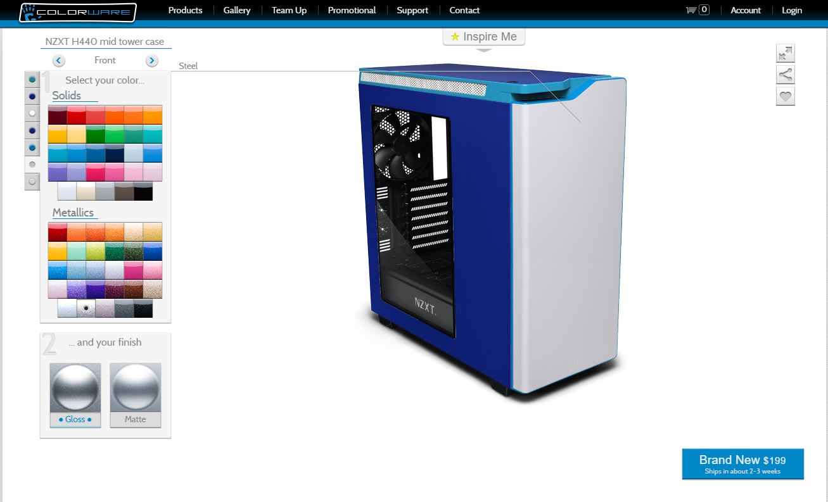Select the fourth part tab from top
This screenshot has width=828, height=502.
(32, 130)
